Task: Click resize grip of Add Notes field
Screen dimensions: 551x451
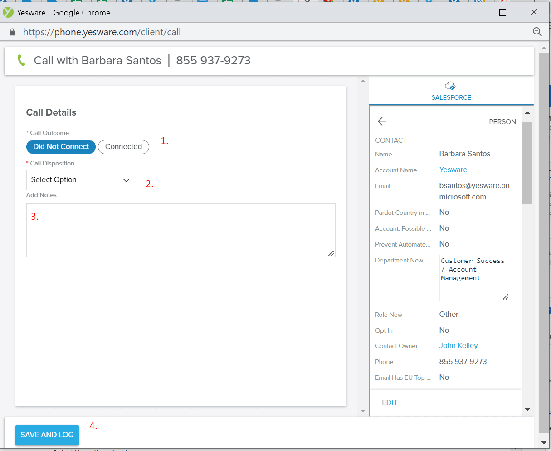Action: pos(331,253)
